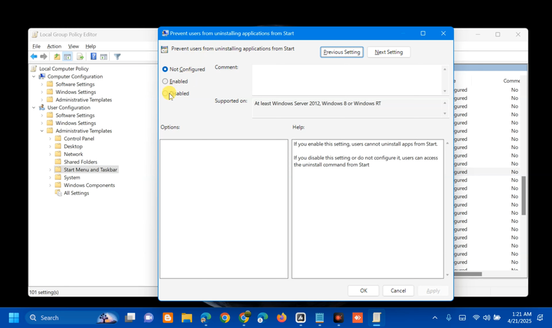Screen dimensions: 552x328
Task: Expand the Windows Components tree node
Action: tap(50, 185)
